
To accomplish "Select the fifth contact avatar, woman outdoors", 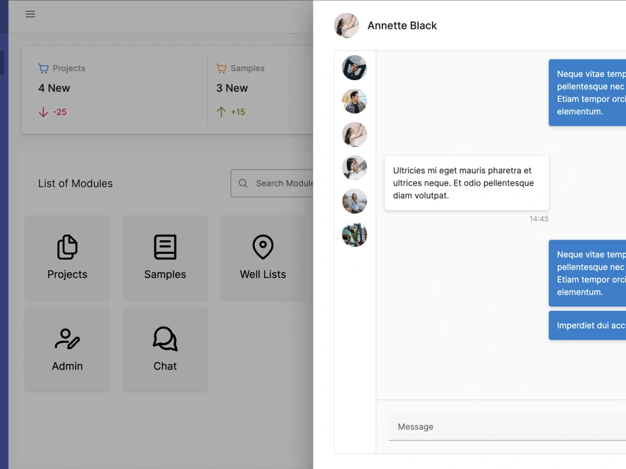I will [354, 201].
